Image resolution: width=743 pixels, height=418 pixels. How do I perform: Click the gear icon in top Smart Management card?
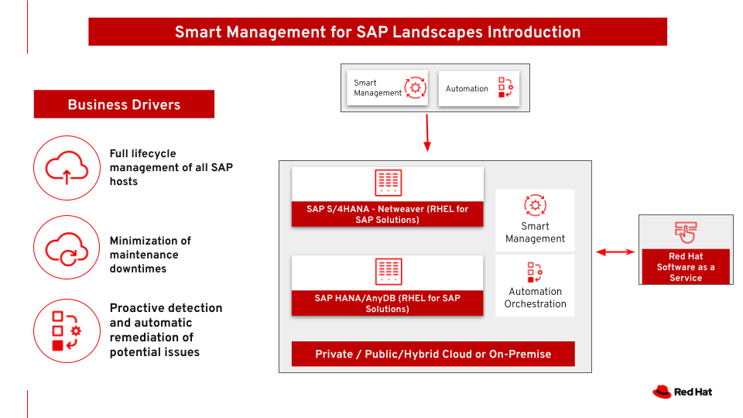point(415,87)
